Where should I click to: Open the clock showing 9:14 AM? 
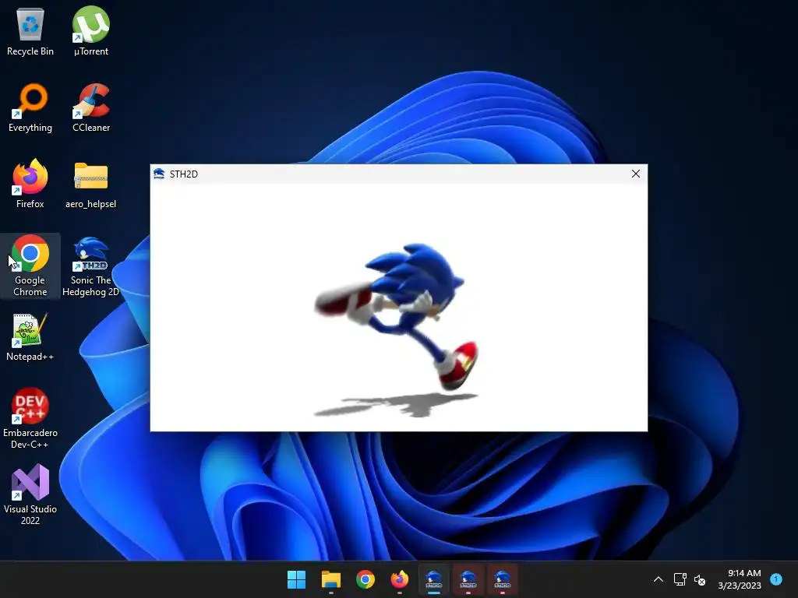pos(740,579)
